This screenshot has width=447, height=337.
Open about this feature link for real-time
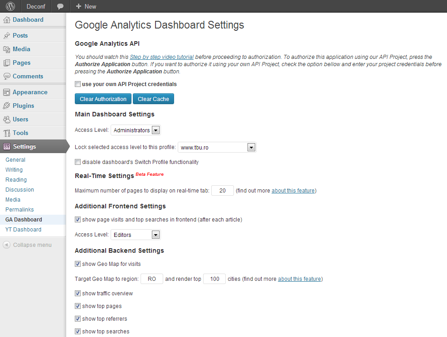point(293,191)
